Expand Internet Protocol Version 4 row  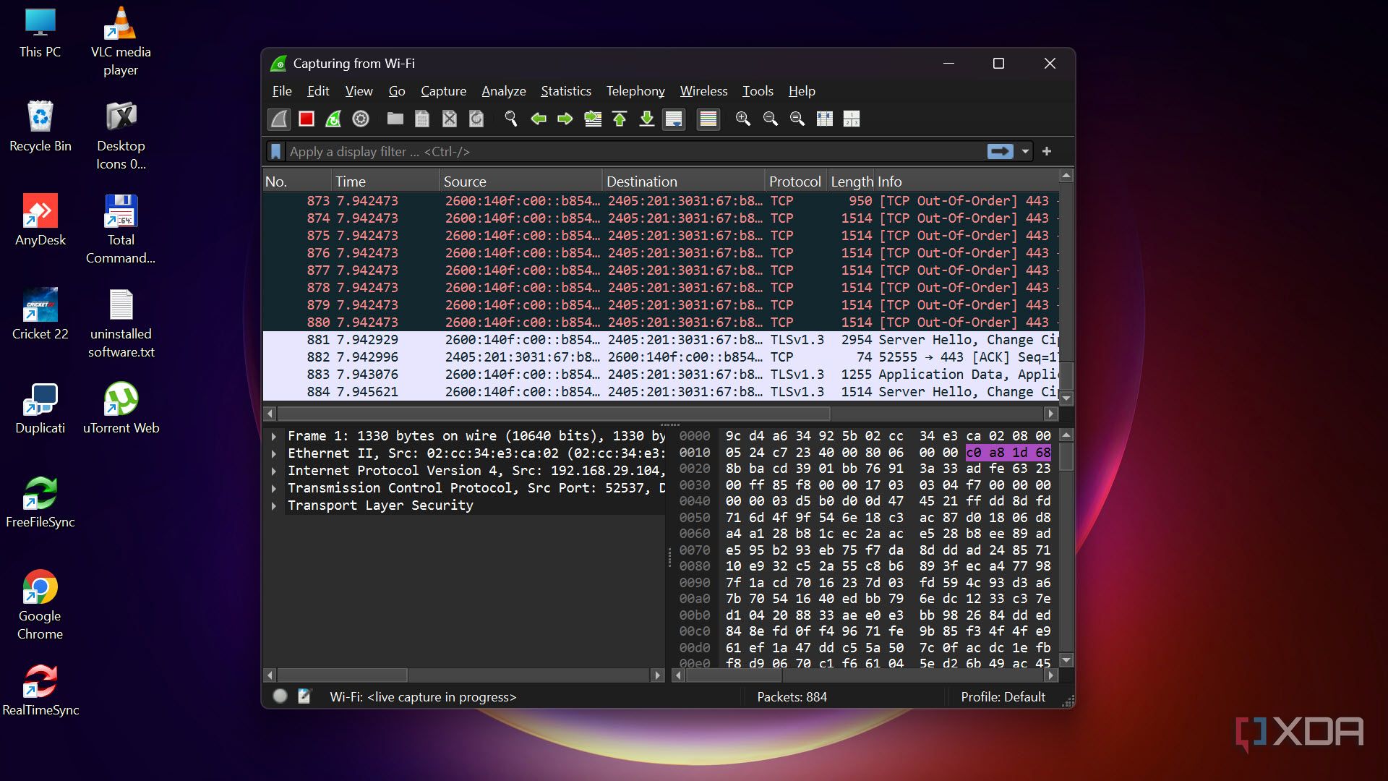pyautogui.click(x=274, y=471)
